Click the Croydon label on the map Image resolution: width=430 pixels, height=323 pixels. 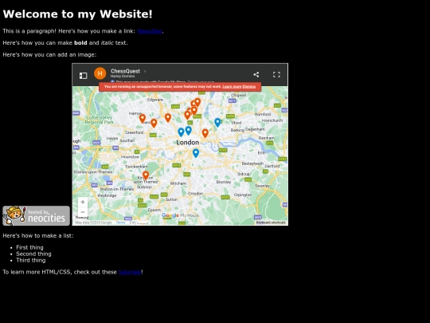pyautogui.click(x=196, y=193)
